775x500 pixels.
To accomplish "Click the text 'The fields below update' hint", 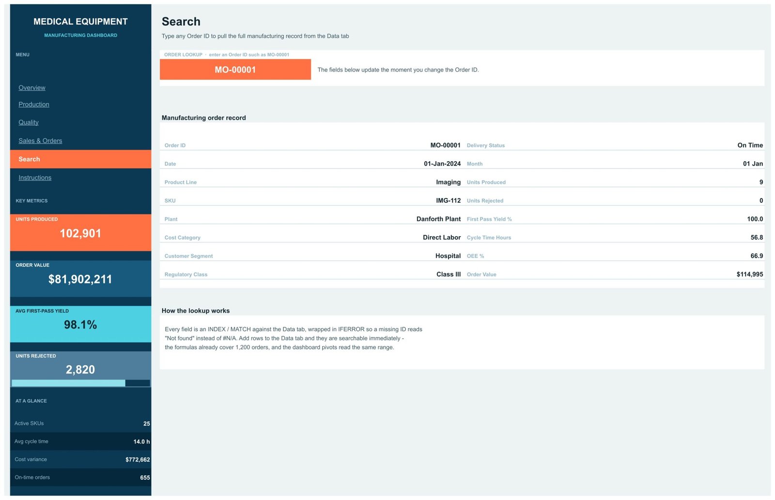I will [398, 70].
